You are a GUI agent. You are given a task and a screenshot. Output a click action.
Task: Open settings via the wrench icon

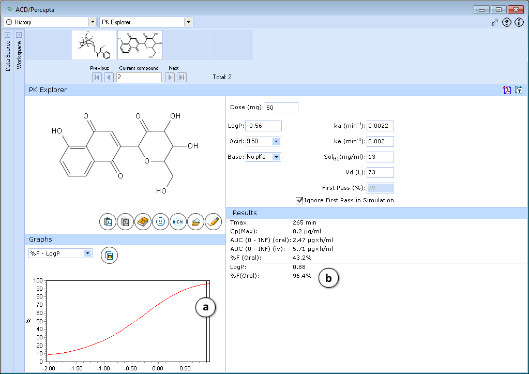point(494,23)
